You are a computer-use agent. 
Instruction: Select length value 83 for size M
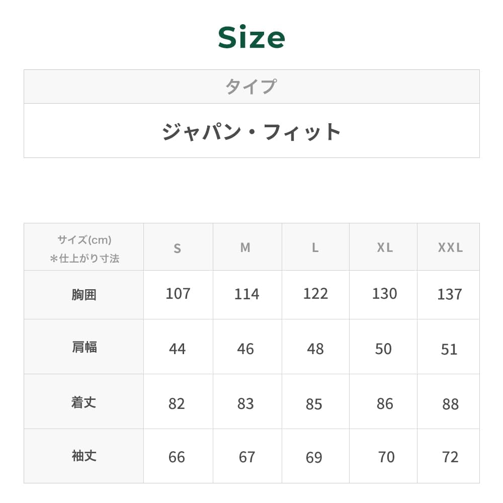[x=245, y=404]
